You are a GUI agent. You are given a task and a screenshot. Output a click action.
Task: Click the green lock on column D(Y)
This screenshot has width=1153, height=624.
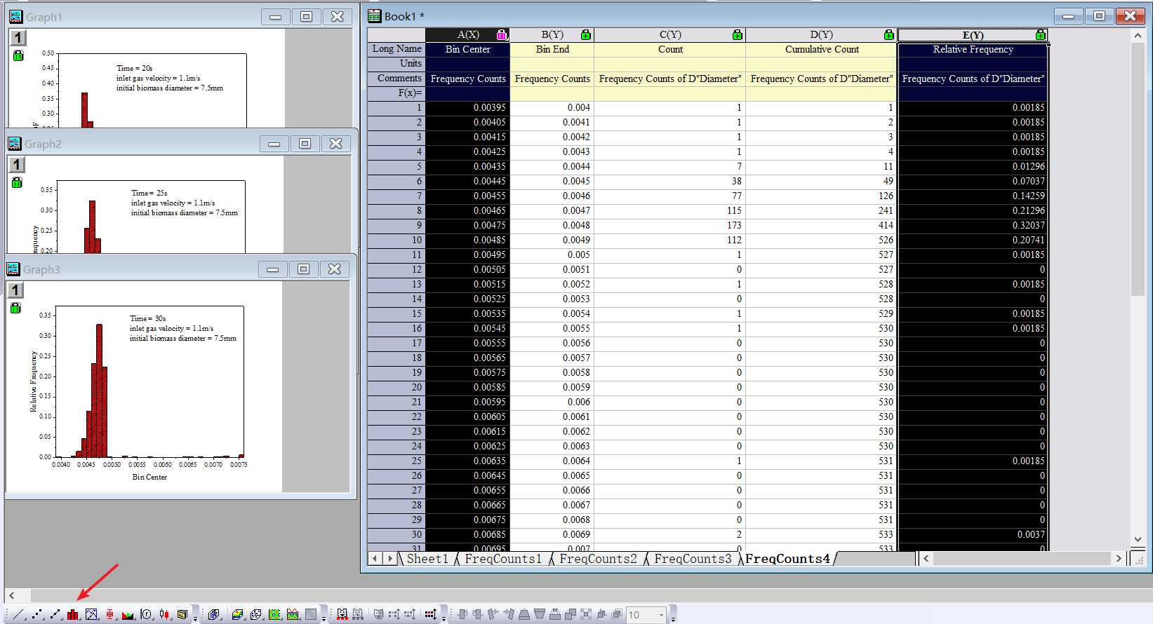point(889,34)
